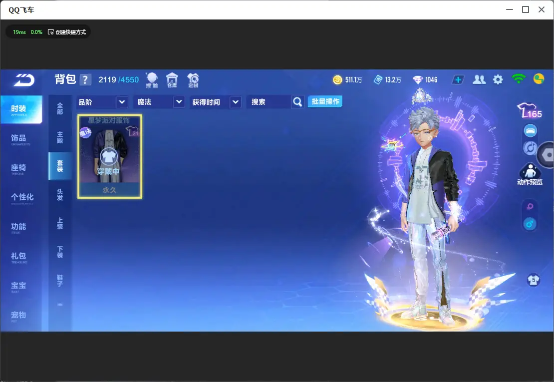Screen dimensions: 554x382
Task: Click the 511.1万 coin balance
Action: tap(354, 80)
